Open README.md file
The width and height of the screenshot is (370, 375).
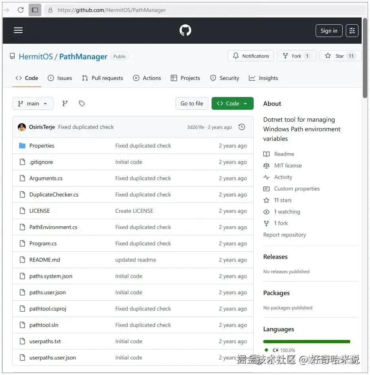(44, 260)
